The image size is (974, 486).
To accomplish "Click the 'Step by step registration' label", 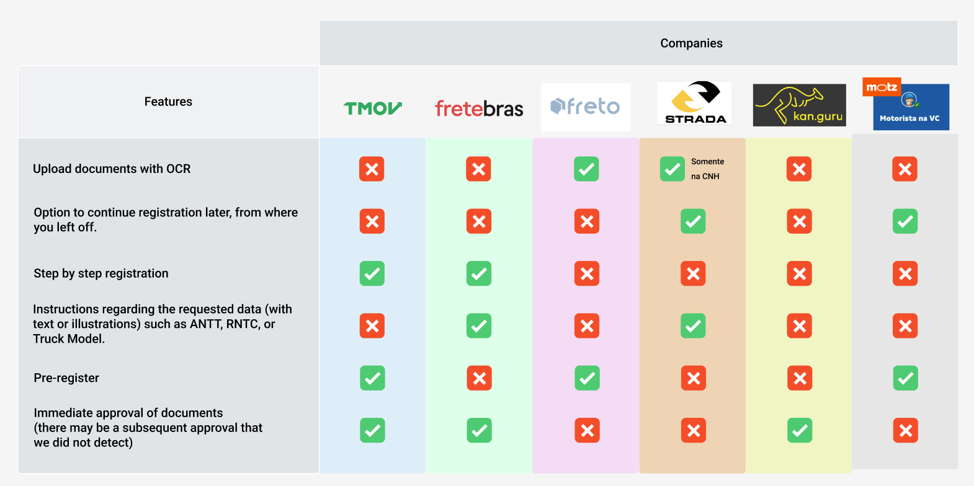I will [x=101, y=273].
